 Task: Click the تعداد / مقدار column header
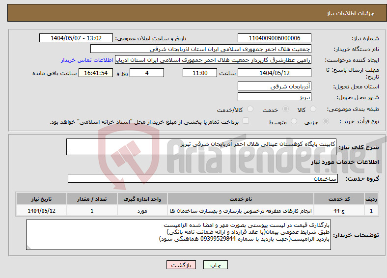[92, 199]
